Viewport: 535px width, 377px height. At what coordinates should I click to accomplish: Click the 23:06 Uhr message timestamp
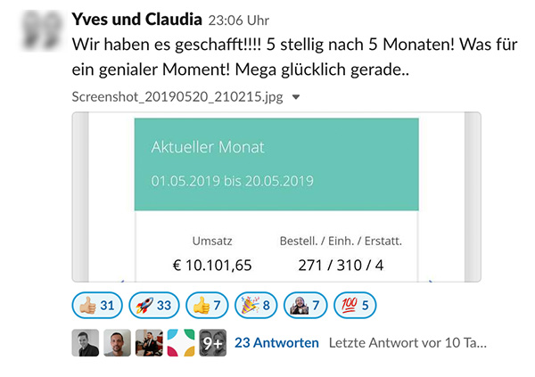(239, 20)
